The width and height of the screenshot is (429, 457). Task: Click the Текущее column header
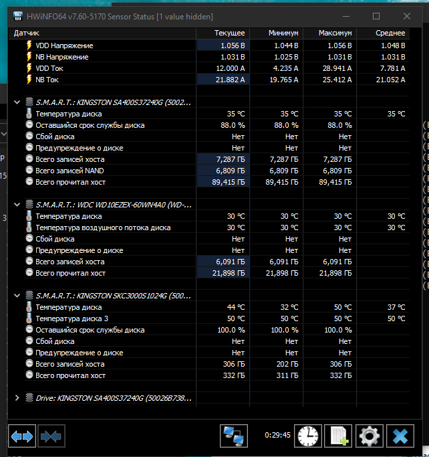click(223, 33)
